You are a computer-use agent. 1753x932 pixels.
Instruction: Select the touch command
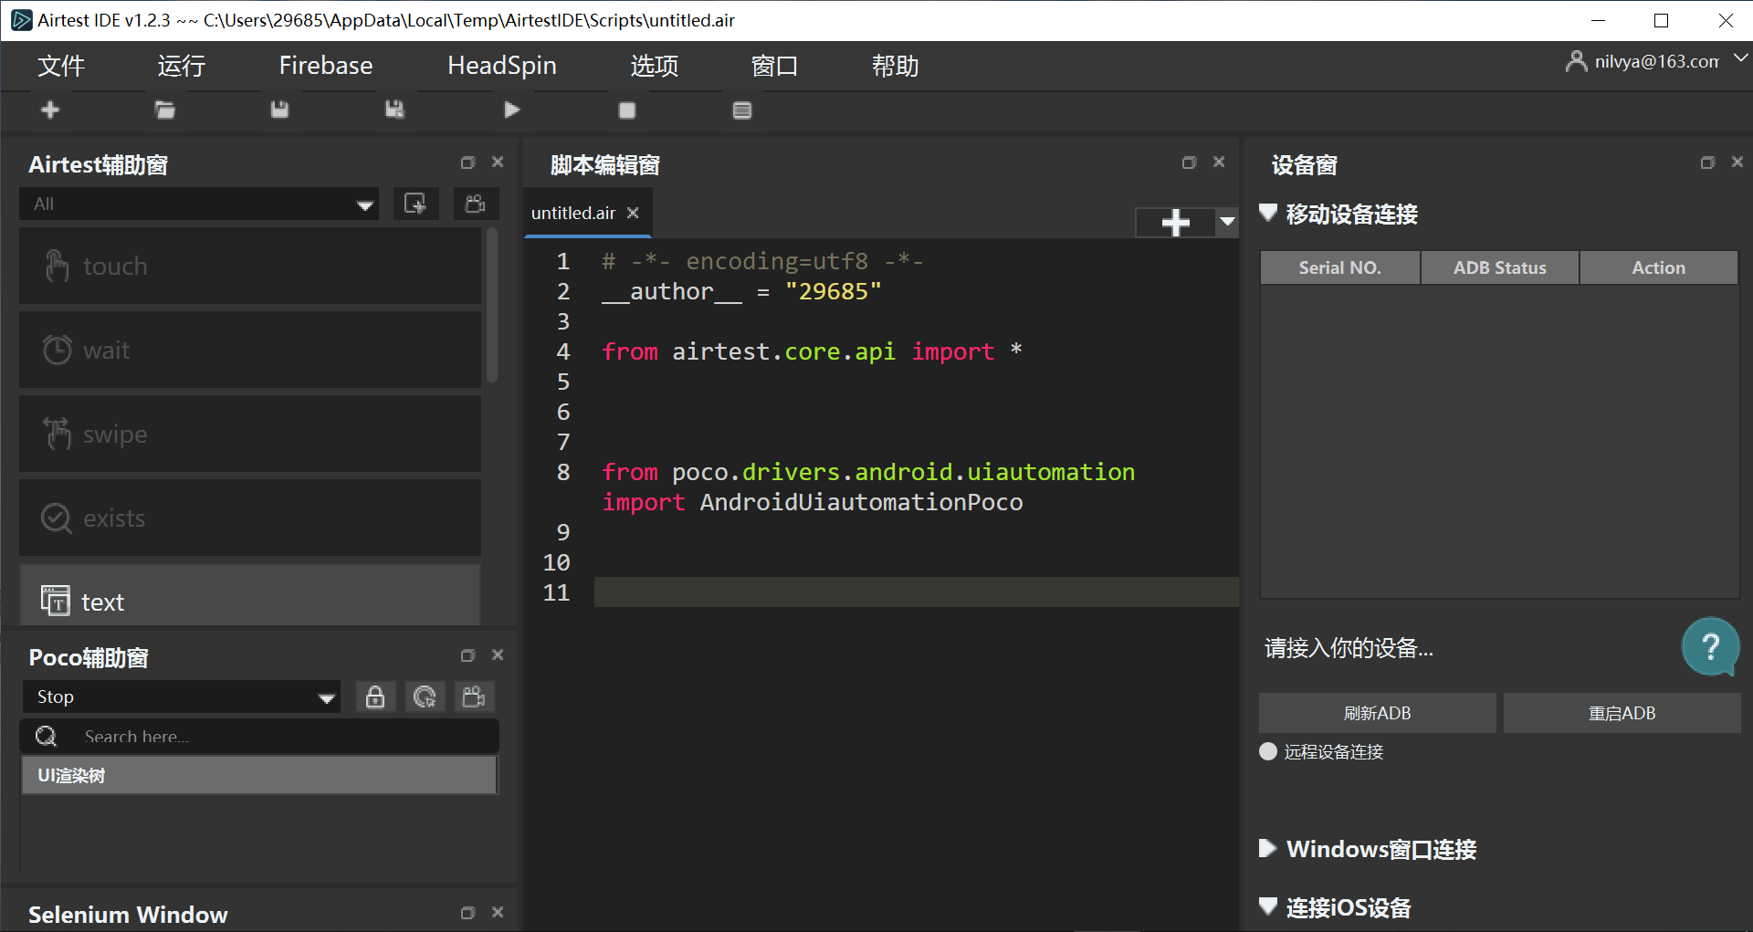point(250,267)
